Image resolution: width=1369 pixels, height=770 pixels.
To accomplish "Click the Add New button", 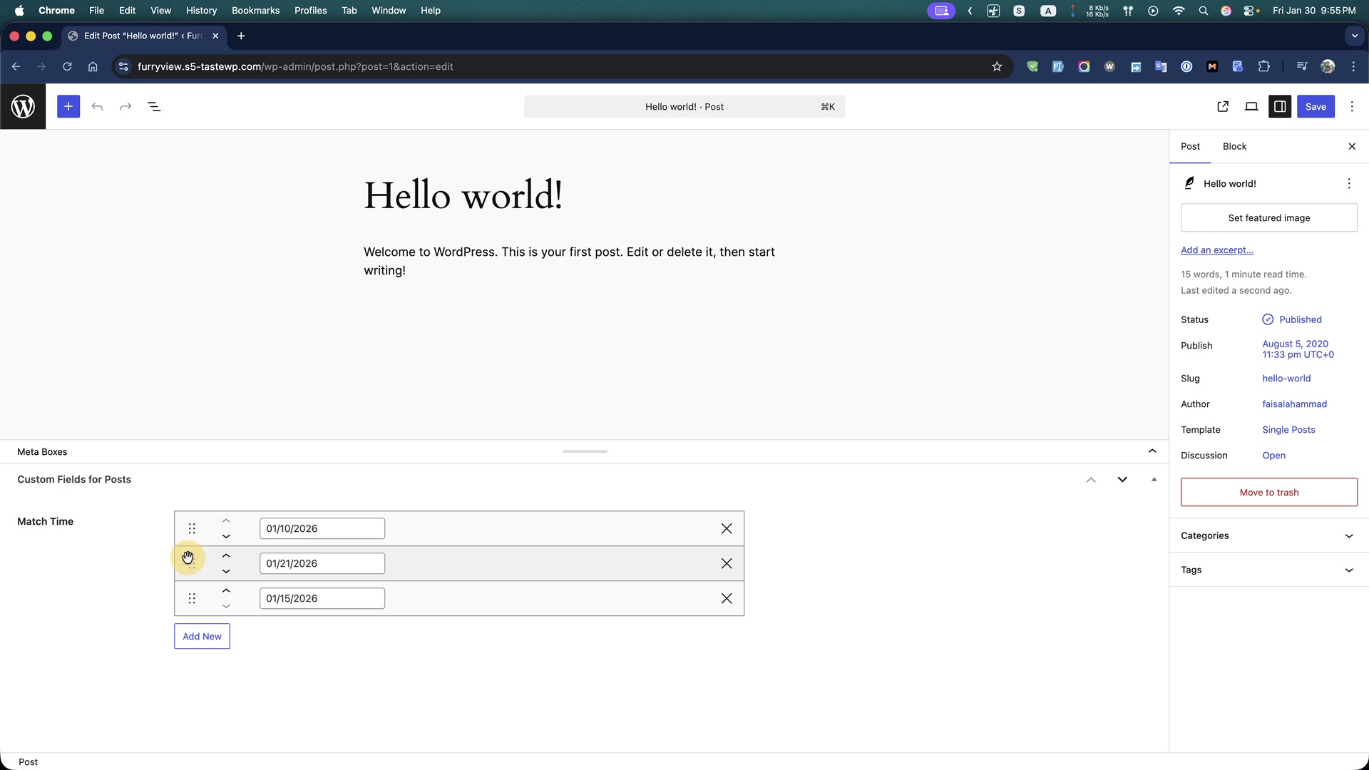I will pyautogui.click(x=202, y=637).
